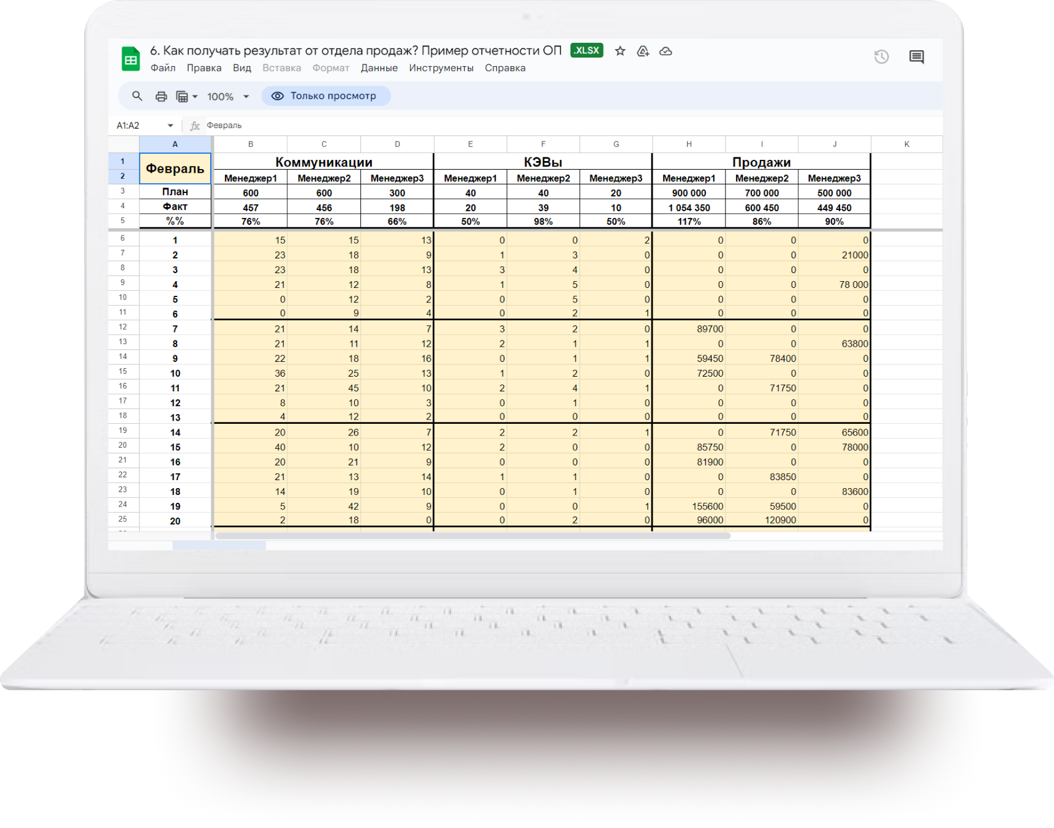Click the Продажи group header

[761, 162]
